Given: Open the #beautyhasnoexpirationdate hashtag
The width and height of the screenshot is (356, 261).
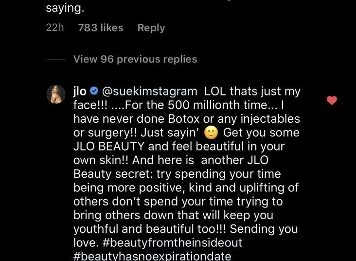Looking at the screenshot, I should (152, 256).
